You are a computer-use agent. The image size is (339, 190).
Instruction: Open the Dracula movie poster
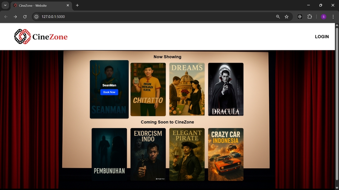pos(226,89)
